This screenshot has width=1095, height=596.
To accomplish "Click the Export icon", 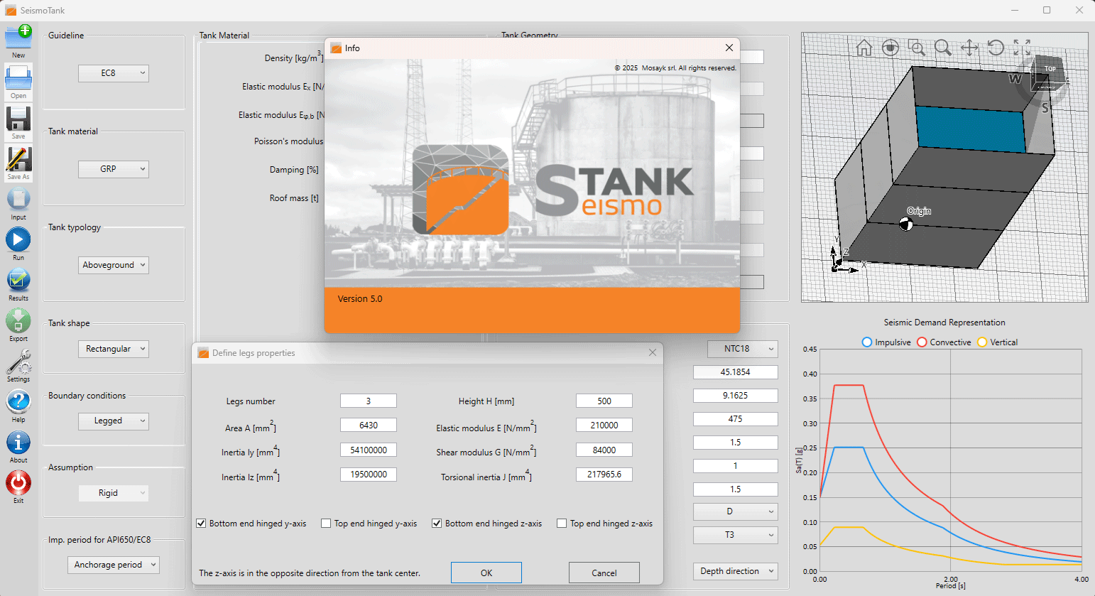I will point(18,321).
